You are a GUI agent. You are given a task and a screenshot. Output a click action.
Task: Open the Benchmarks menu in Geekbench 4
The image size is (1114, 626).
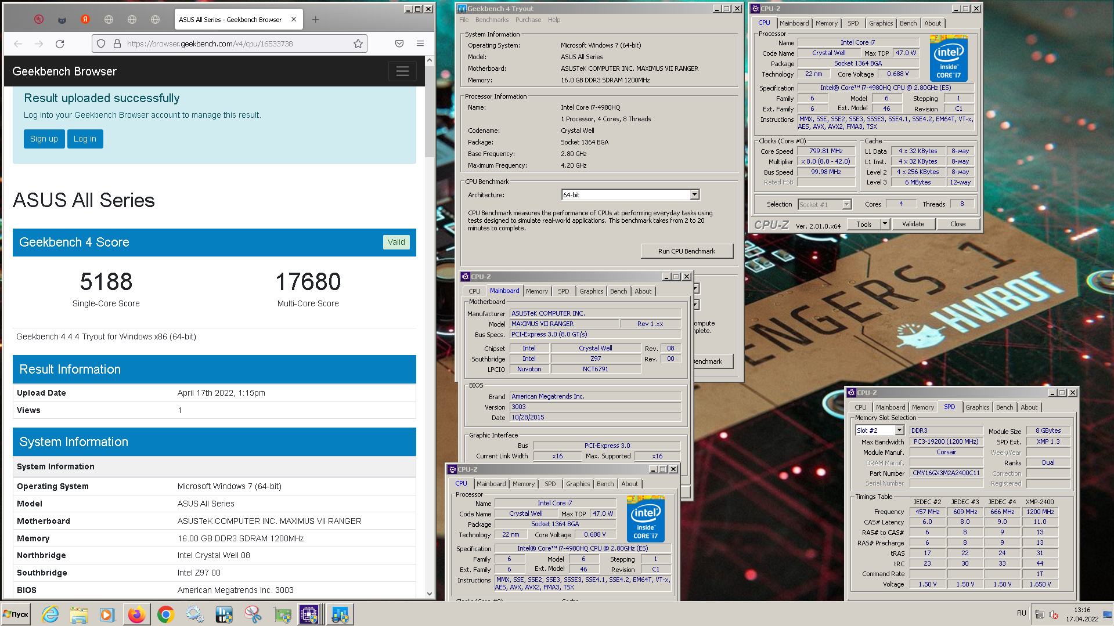coord(492,20)
